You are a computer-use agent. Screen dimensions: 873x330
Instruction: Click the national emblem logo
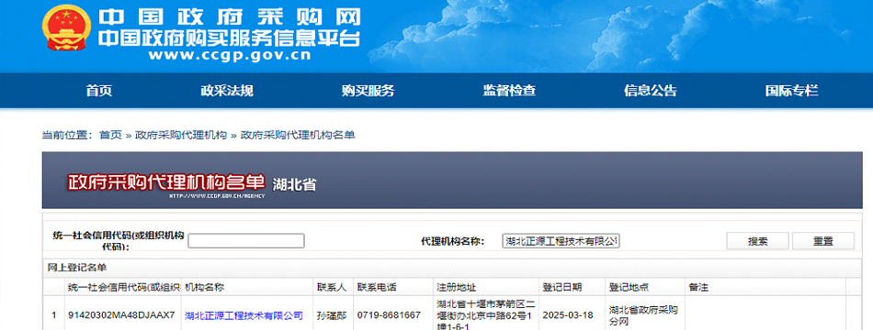click(67, 27)
